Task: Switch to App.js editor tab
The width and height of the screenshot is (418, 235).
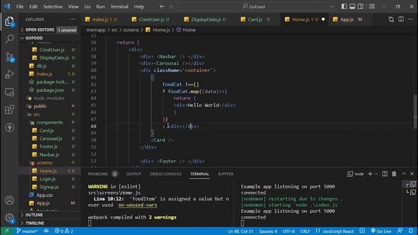Action: [x=349, y=19]
